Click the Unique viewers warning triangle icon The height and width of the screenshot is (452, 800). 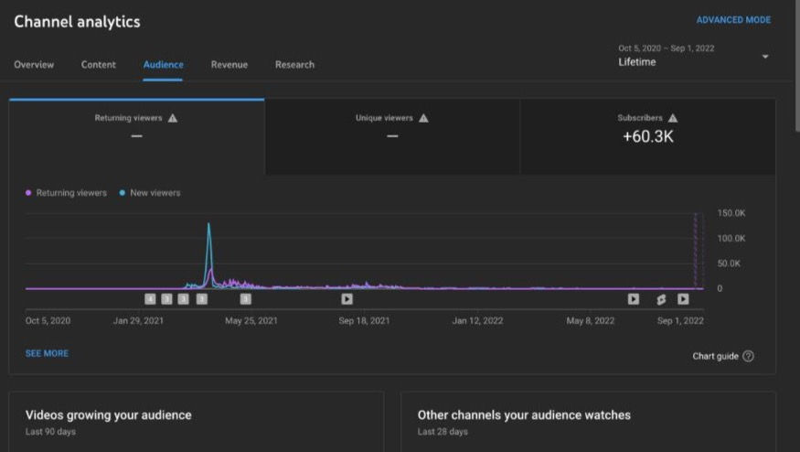coord(423,118)
